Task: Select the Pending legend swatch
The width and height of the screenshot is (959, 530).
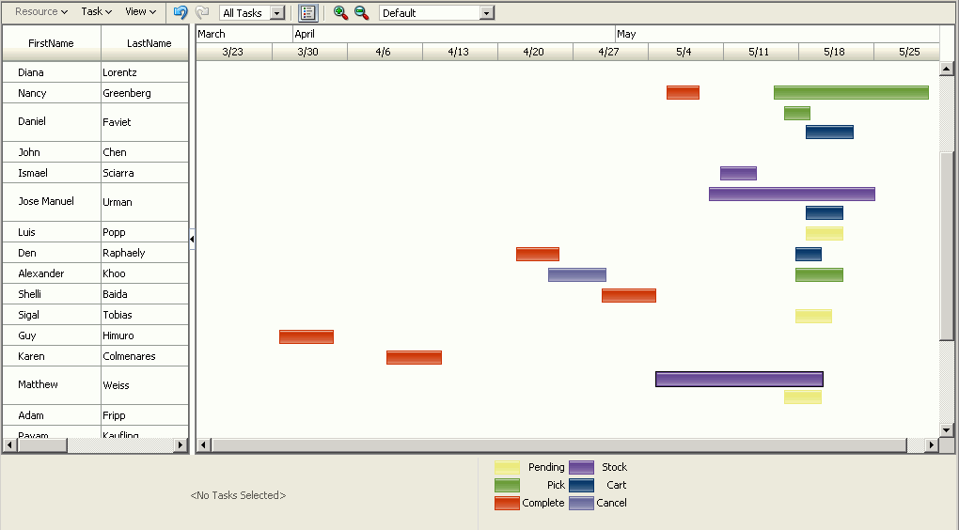Action: (507, 468)
